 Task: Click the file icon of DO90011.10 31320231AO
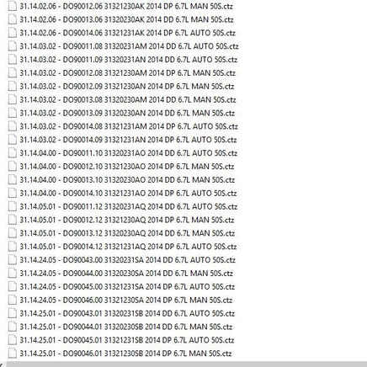[13, 153]
